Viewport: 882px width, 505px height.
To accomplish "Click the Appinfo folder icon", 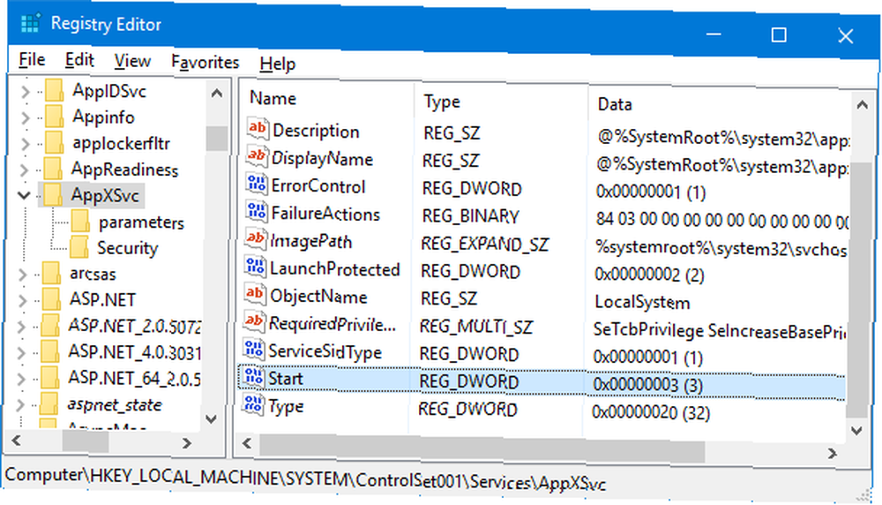I will (54, 117).
